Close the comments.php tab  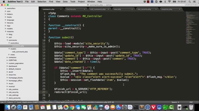coord(61,9)
